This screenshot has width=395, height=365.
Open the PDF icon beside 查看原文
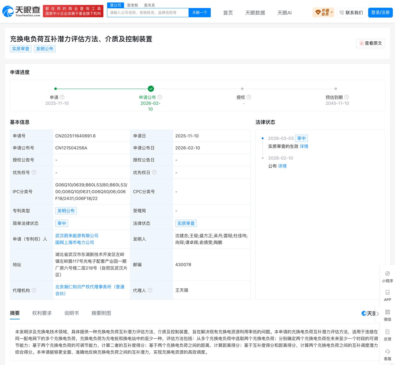pos(361,43)
